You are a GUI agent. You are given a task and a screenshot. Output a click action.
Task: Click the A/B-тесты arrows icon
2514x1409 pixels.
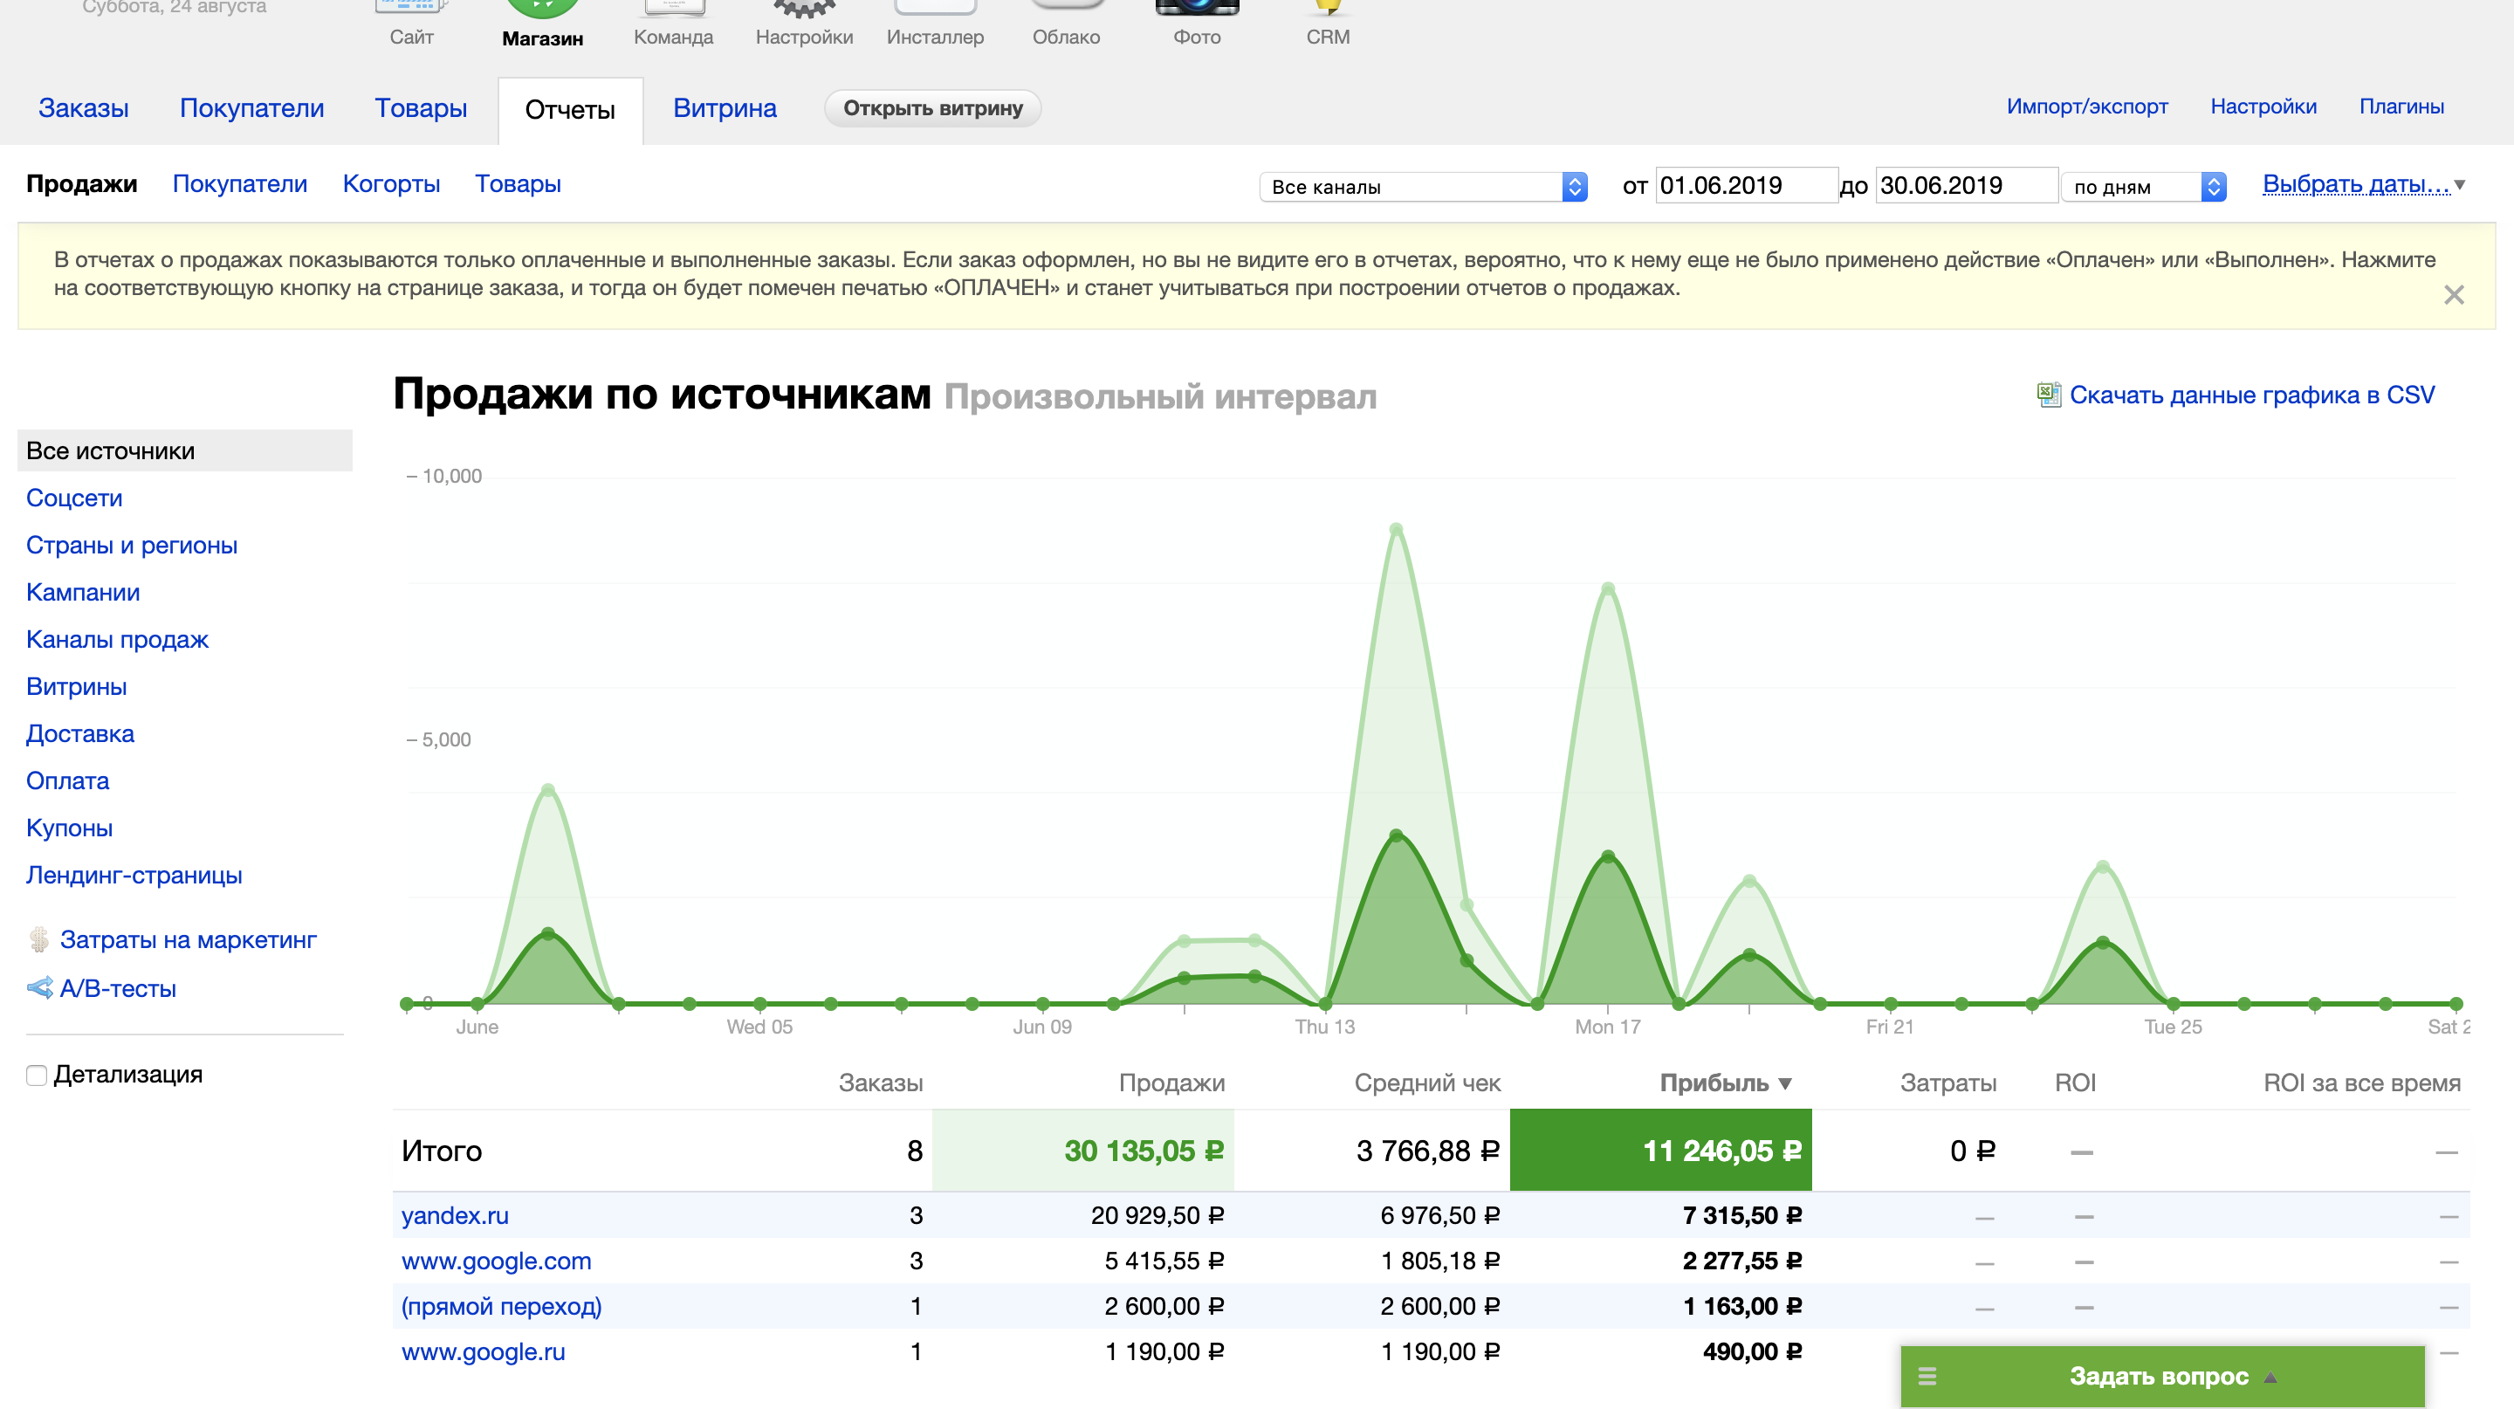tap(40, 987)
